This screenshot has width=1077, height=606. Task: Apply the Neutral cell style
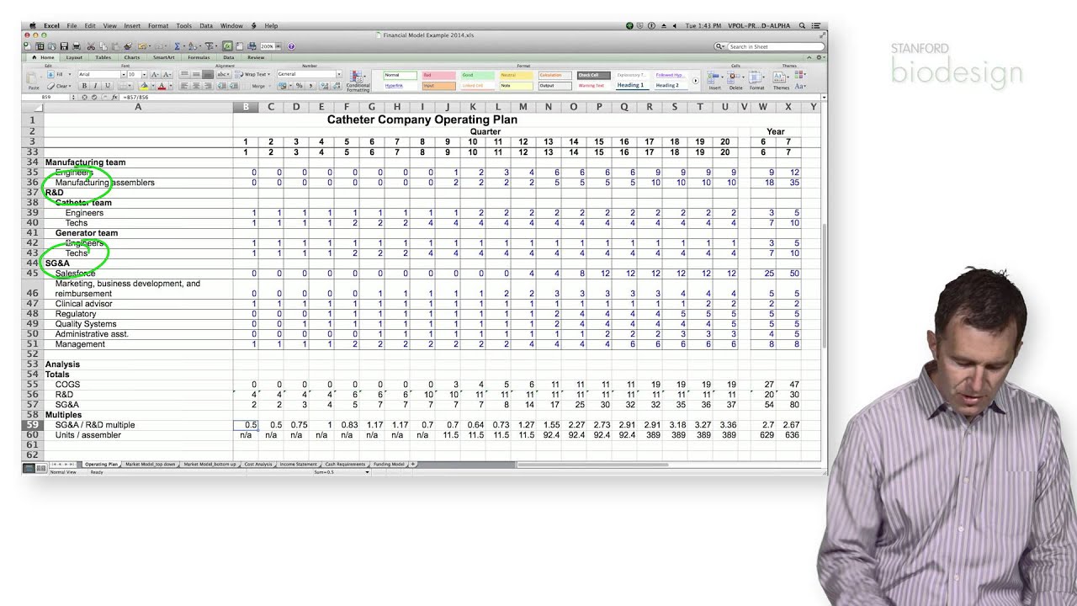click(x=517, y=75)
